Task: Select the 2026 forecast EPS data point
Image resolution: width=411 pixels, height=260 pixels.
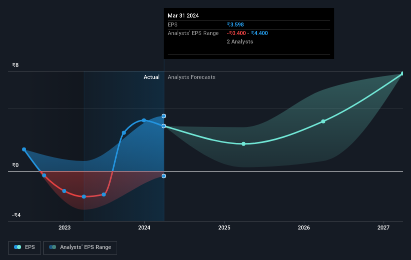Action: [323, 121]
